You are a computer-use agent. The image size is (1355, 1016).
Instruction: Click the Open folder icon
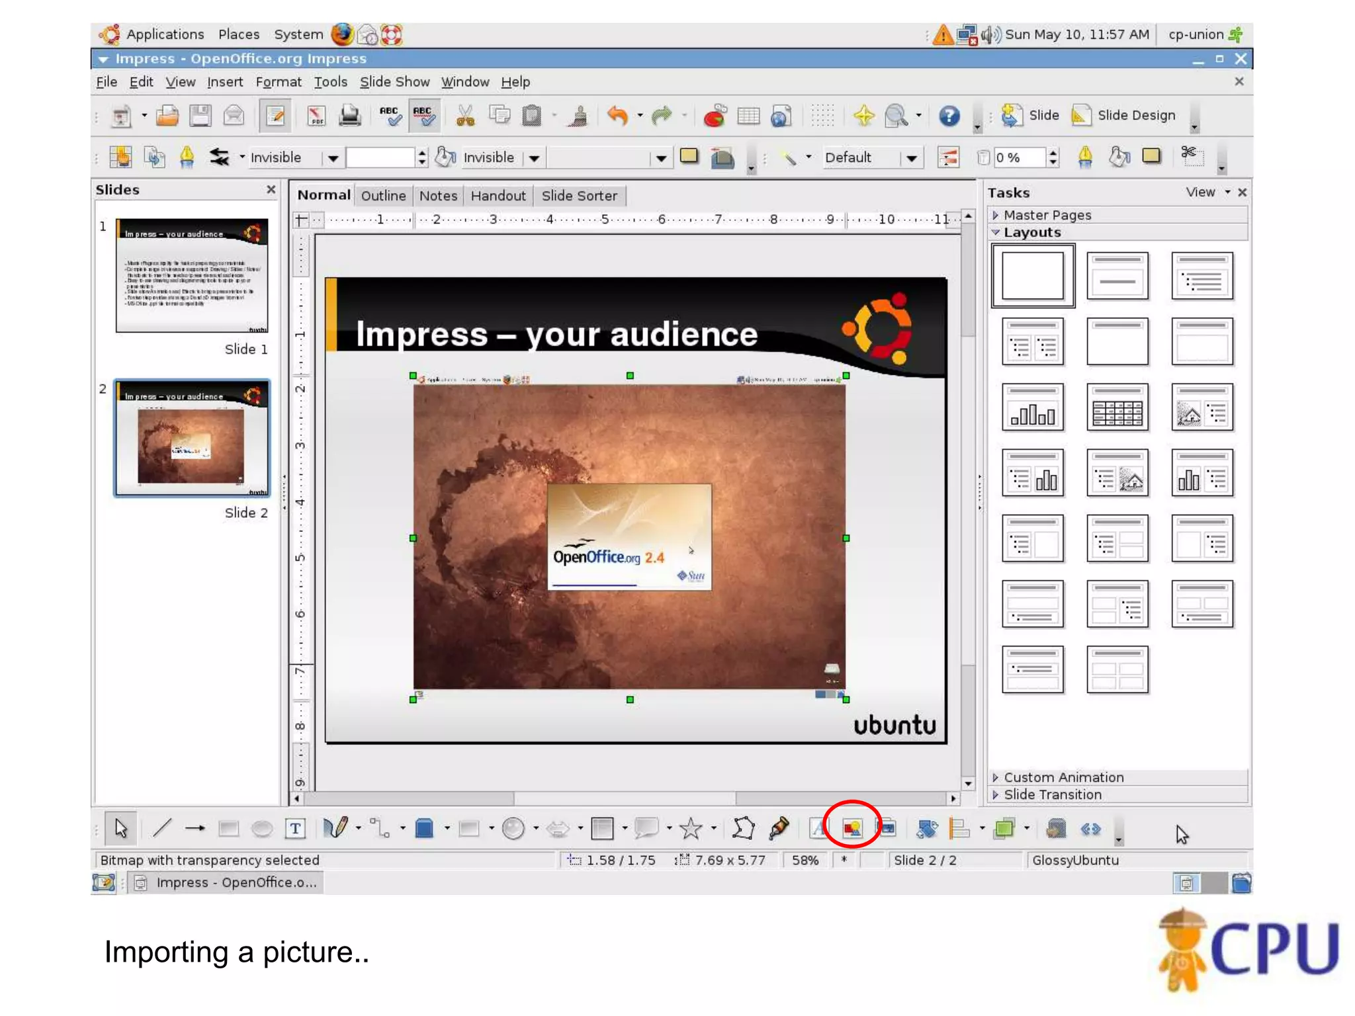coord(167,116)
